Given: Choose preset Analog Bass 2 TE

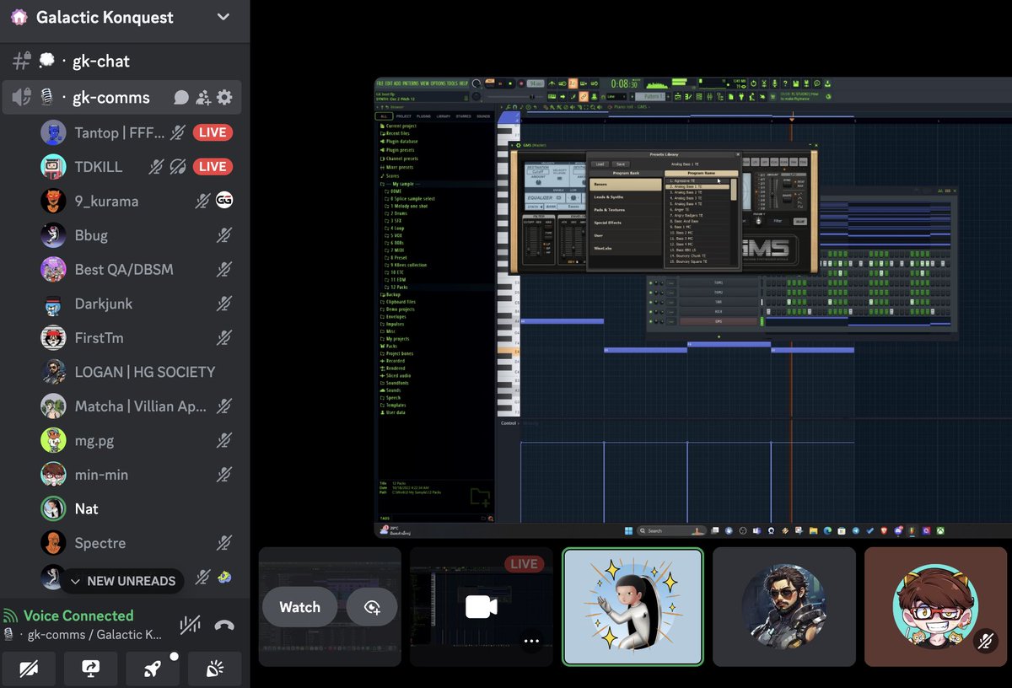Looking at the screenshot, I should (697, 192).
